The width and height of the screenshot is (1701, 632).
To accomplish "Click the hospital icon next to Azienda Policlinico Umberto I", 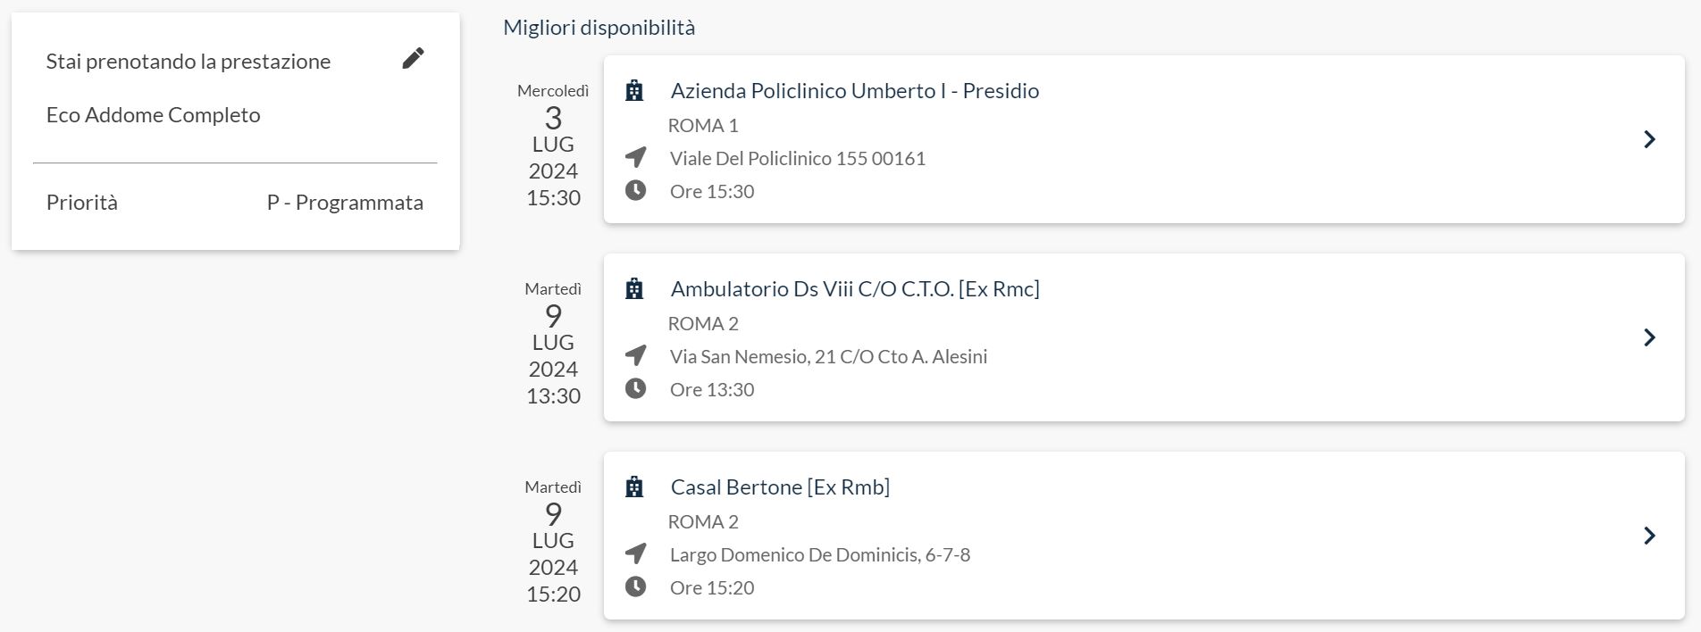I will tap(634, 90).
